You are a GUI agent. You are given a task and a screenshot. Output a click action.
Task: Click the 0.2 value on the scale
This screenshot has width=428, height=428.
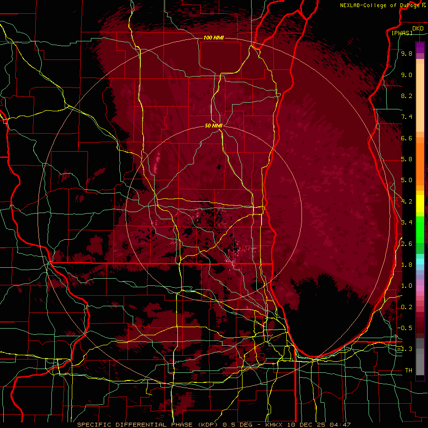point(407,307)
